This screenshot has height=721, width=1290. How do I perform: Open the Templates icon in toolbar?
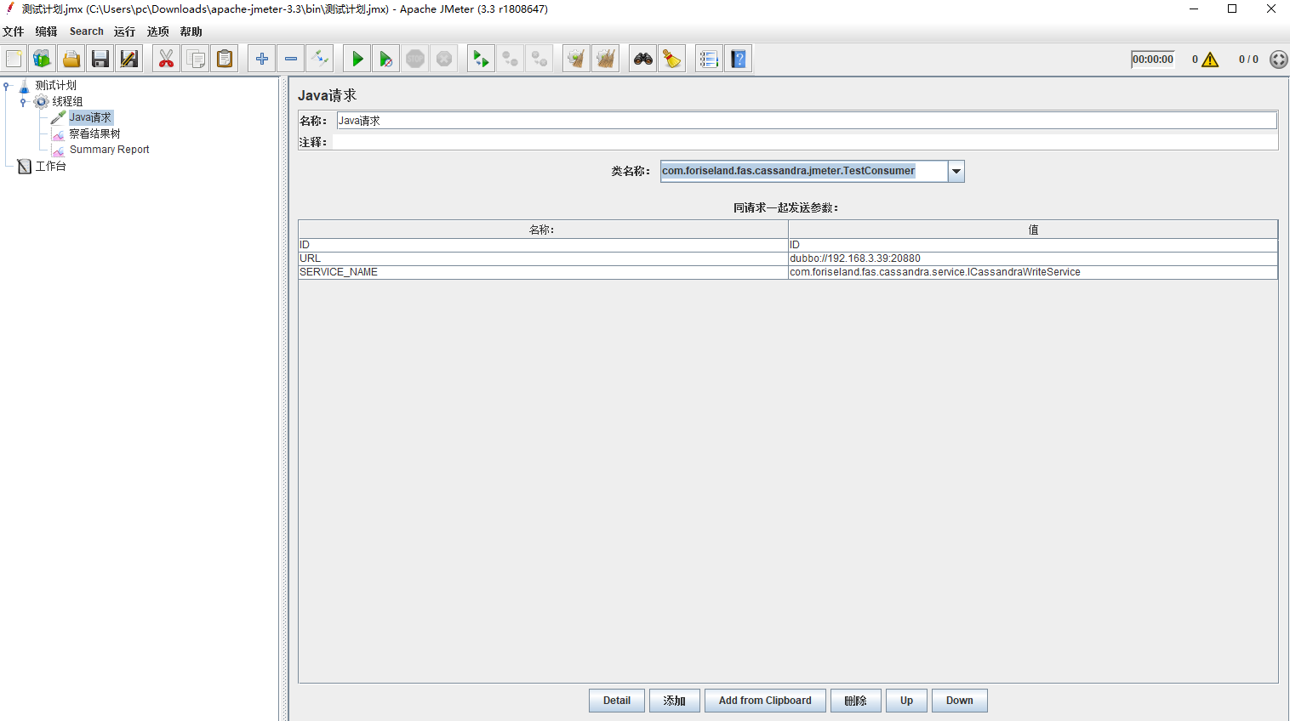tap(43, 59)
